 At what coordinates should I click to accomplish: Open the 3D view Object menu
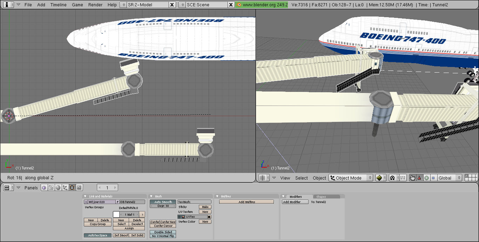[x=319, y=178]
